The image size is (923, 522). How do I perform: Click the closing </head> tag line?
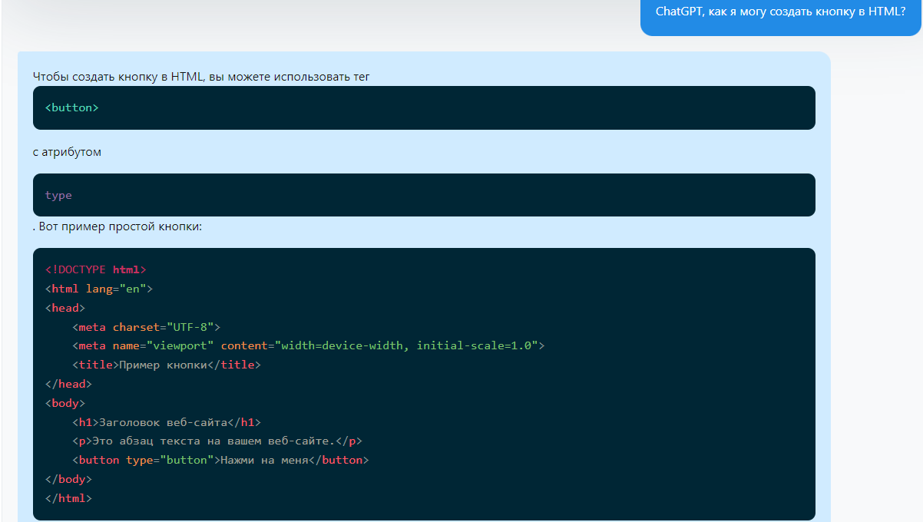(x=68, y=384)
